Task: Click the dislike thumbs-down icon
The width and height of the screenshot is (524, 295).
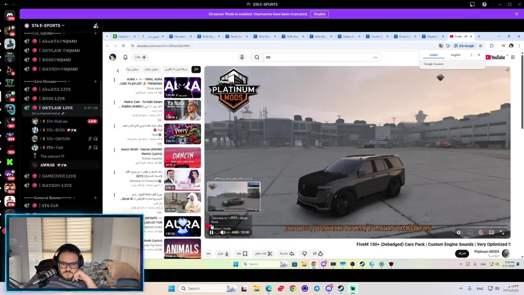Action: (x=305, y=254)
